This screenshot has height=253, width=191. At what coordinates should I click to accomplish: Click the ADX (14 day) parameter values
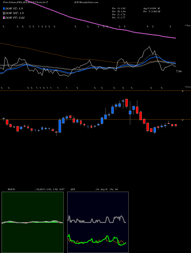[x=107, y=189]
